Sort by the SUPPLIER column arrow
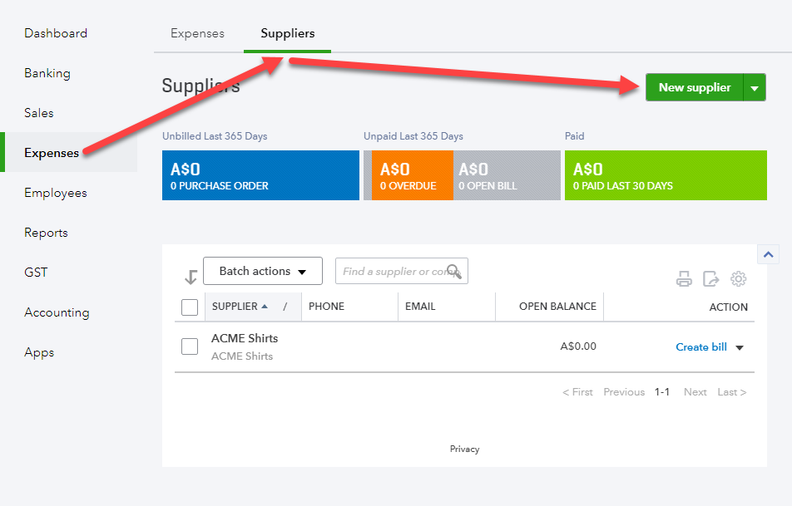Image resolution: width=792 pixels, height=506 pixels. coord(265,307)
